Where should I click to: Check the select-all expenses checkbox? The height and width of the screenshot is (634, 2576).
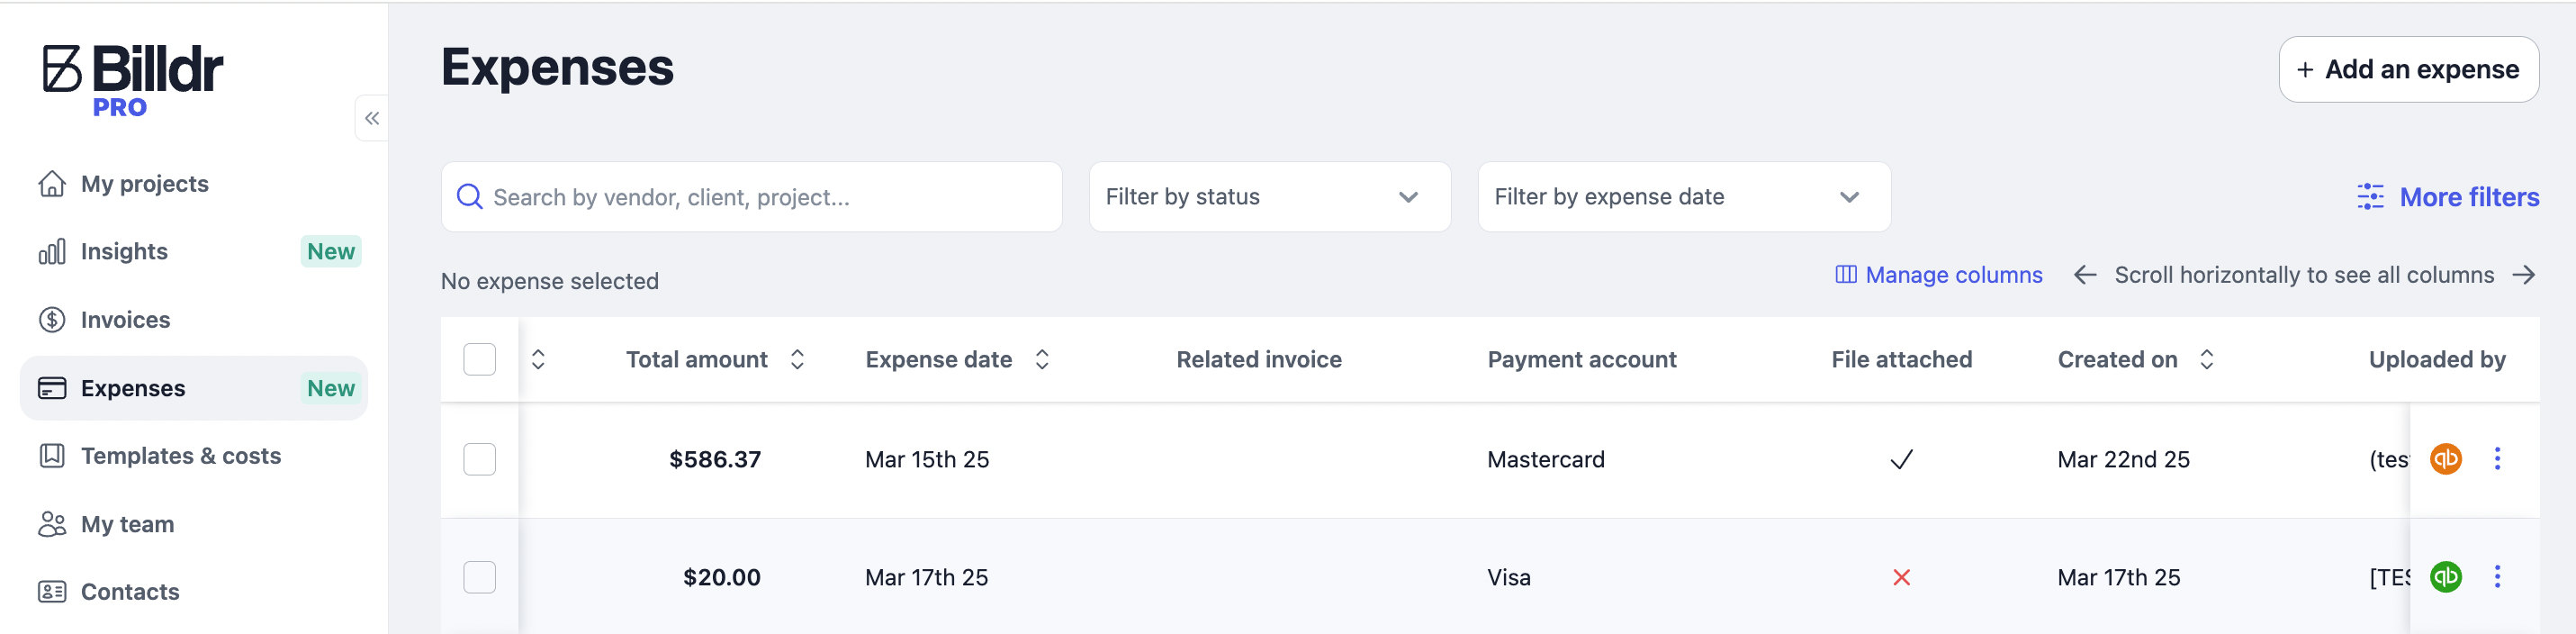pyautogui.click(x=480, y=360)
